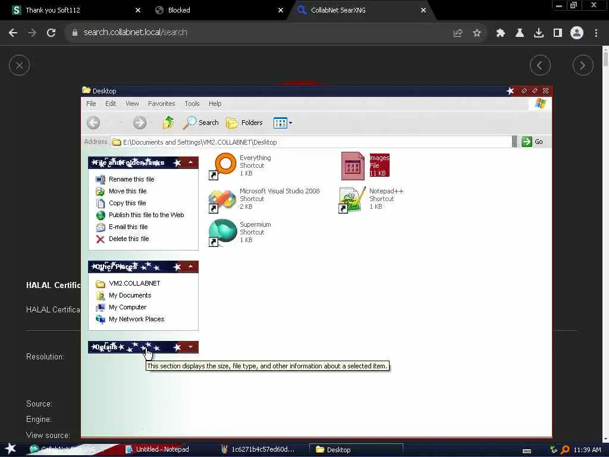The width and height of the screenshot is (609, 457).
Task: Click the magnifier tray icon near clock
Action: pos(565,450)
